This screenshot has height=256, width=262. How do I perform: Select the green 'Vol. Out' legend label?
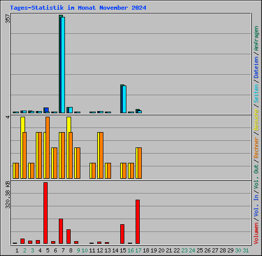pos(256,176)
